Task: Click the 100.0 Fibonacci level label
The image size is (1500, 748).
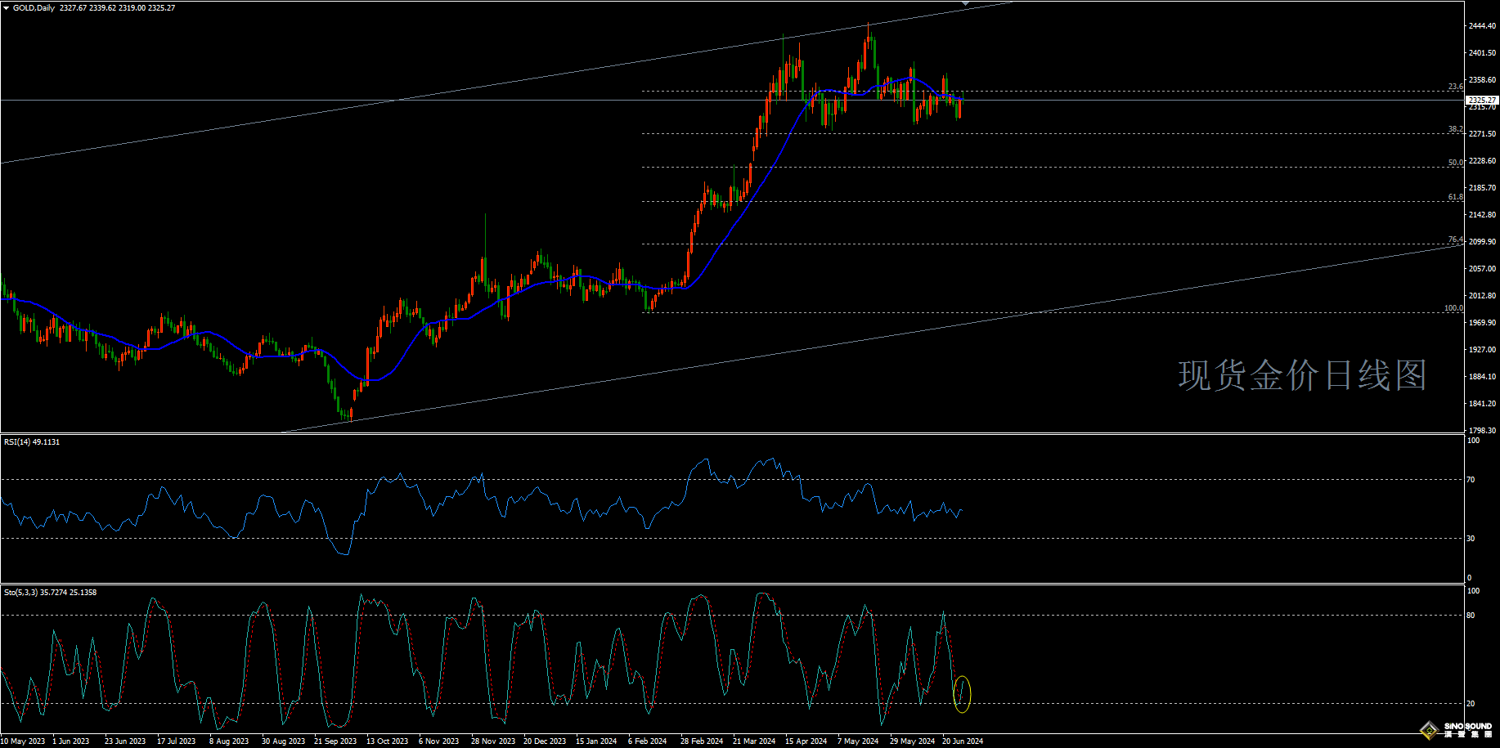Action: [1453, 308]
